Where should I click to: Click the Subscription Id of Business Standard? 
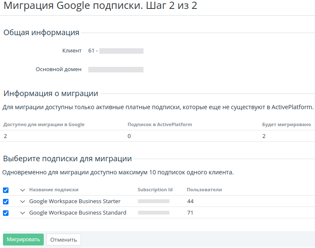154,213
